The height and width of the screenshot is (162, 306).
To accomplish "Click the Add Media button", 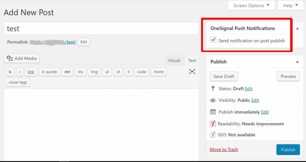I will (22, 58).
